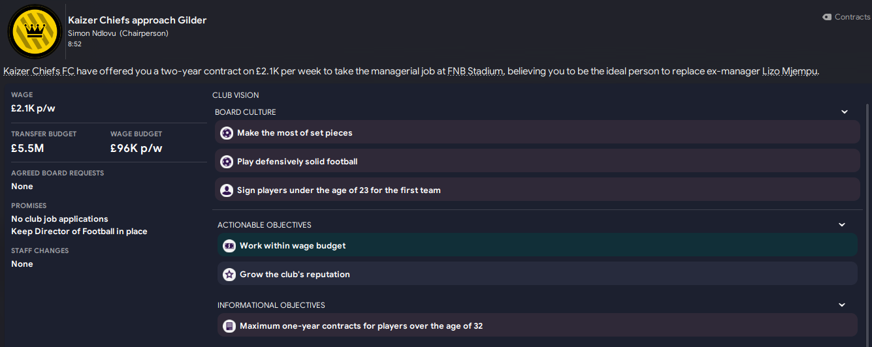872x347 pixels.
Task: Click the defensively solid football objective icon
Action: pyautogui.click(x=227, y=162)
